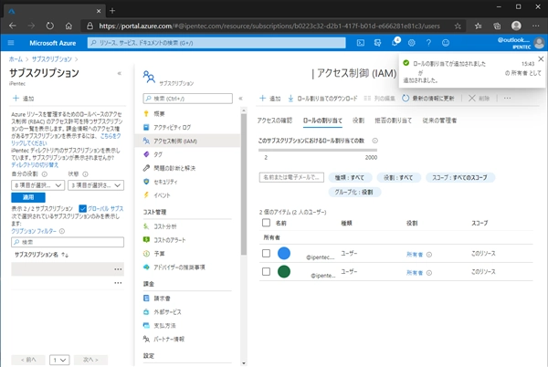Collapse the resource menu chevron
The image size is (548, 367).
tap(240, 99)
